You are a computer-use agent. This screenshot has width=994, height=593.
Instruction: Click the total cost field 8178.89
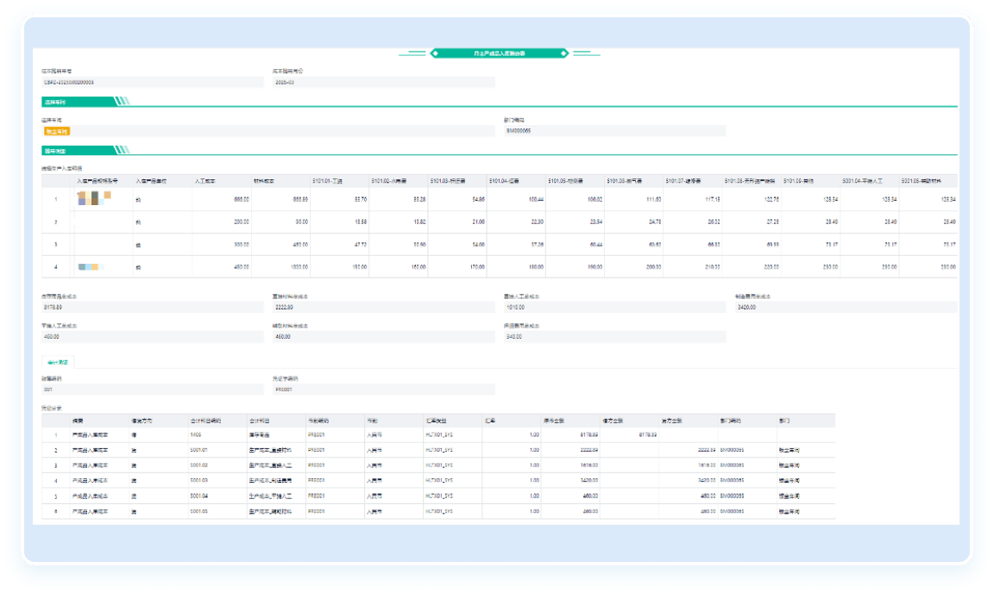pyautogui.click(x=151, y=307)
